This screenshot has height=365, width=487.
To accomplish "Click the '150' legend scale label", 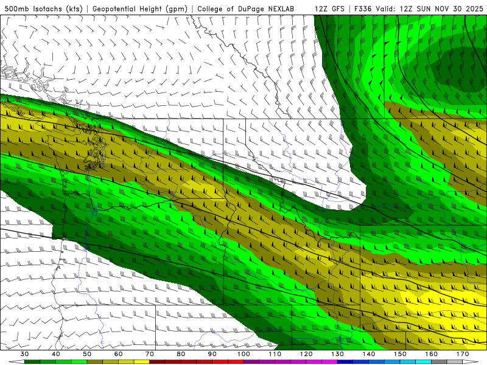I will 400,354.
